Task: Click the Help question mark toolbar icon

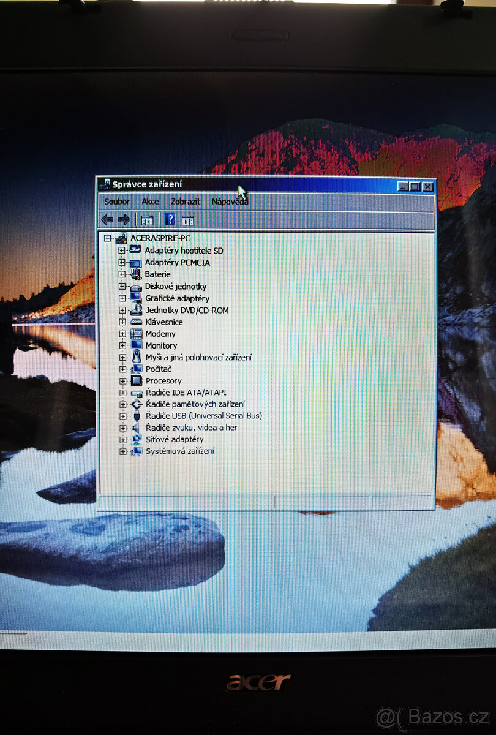Action: (x=170, y=219)
